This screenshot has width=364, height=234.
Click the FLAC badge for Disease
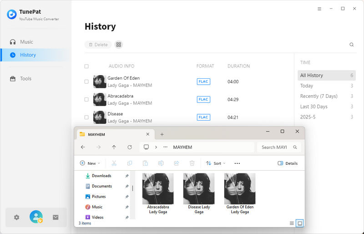coord(203,117)
